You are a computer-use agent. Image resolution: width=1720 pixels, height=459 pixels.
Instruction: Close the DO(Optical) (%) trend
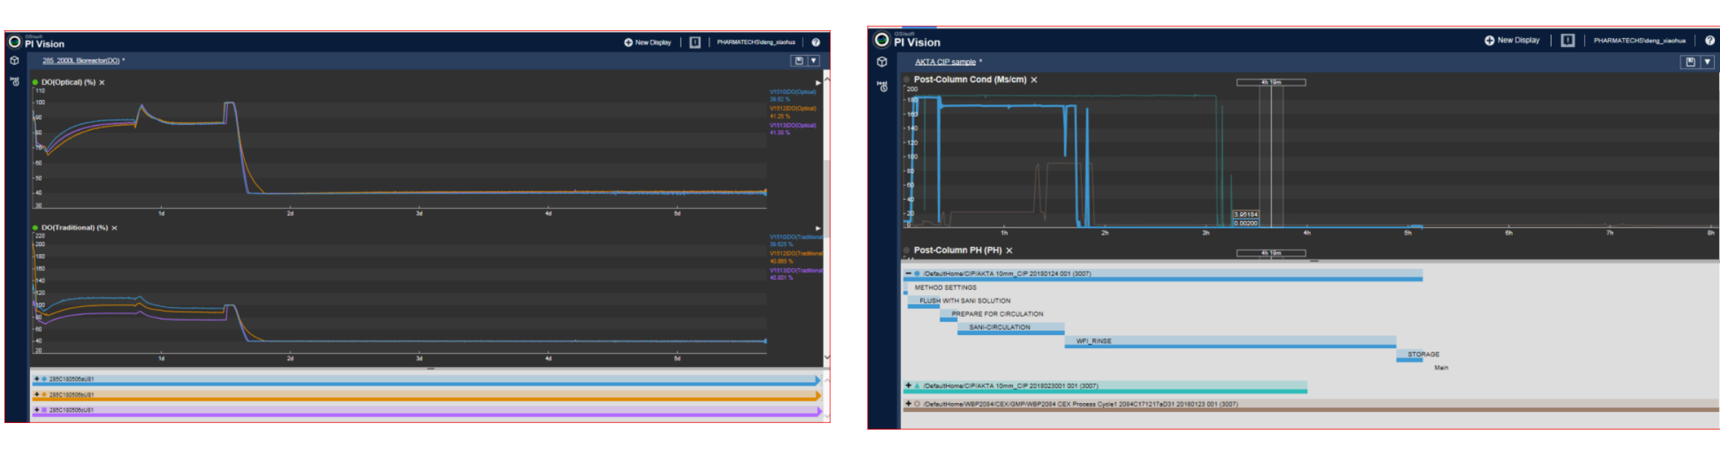(x=102, y=83)
